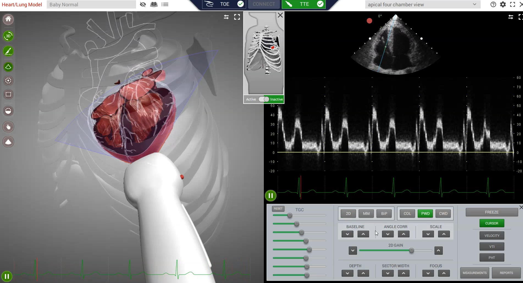The height and width of the screenshot is (283, 523).
Task: Select the rectangular frame selection icon
Action: pos(8,95)
